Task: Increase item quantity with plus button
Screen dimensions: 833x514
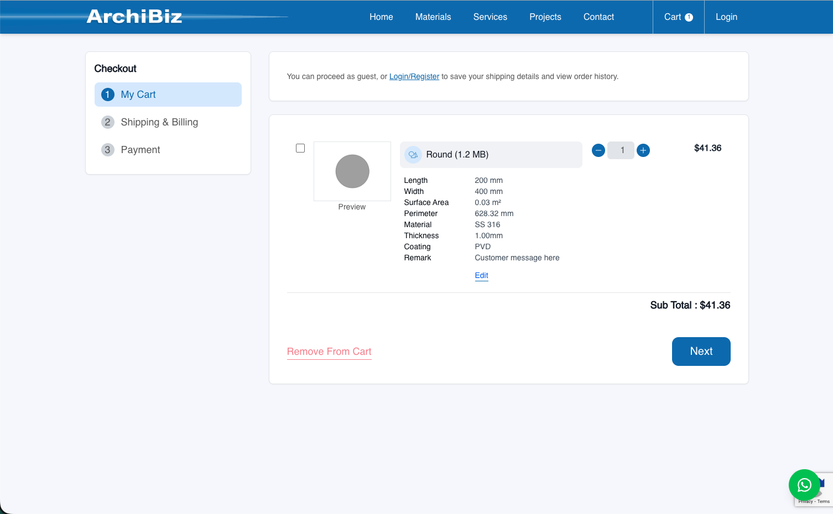Action: tap(643, 150)
